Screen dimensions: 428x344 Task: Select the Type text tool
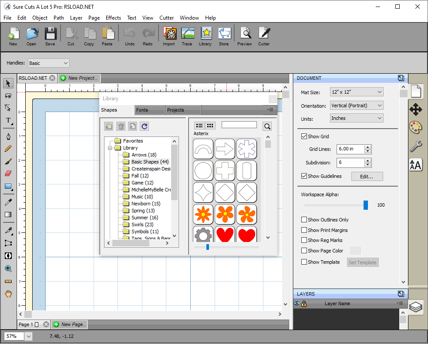point(8,120)
